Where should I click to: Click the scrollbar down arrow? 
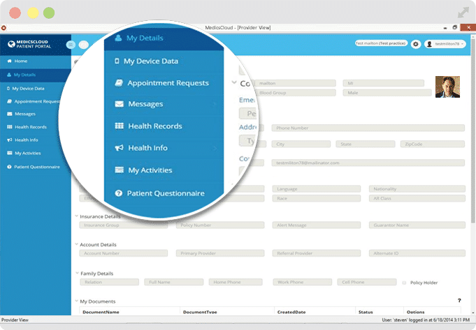[473, 313]
